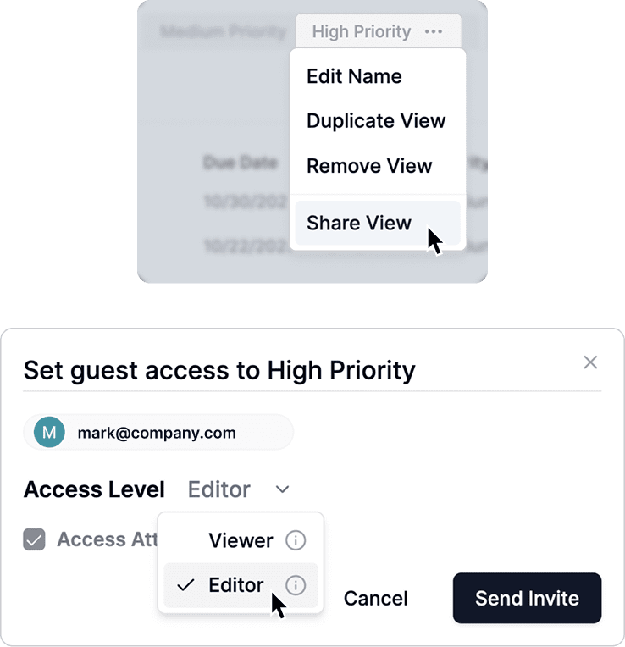Click the Due Date column header
Viewport: 625px width, 647px height.
click(241, 162)
